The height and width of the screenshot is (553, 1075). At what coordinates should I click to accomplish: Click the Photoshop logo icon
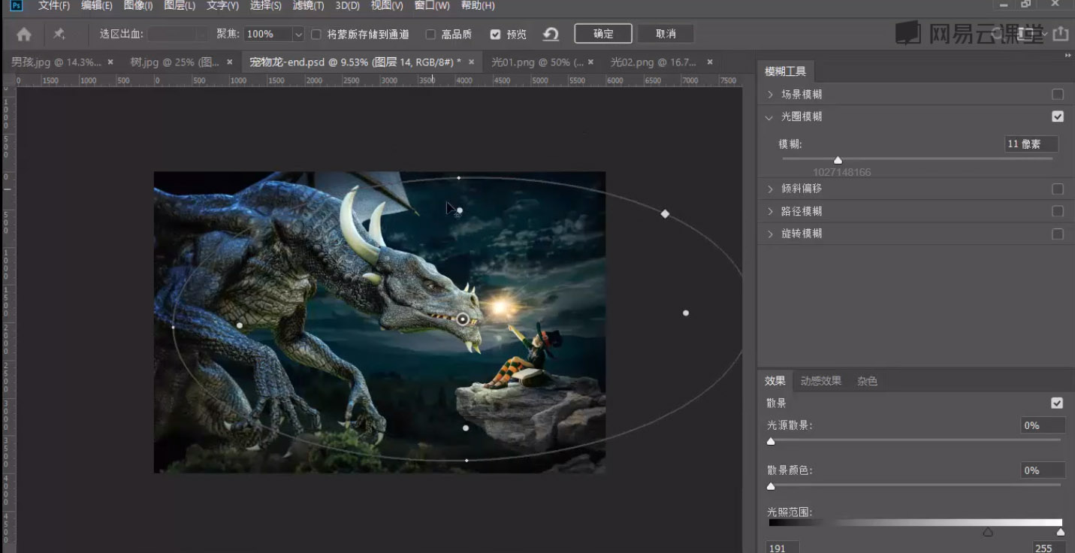coord(16,6)
